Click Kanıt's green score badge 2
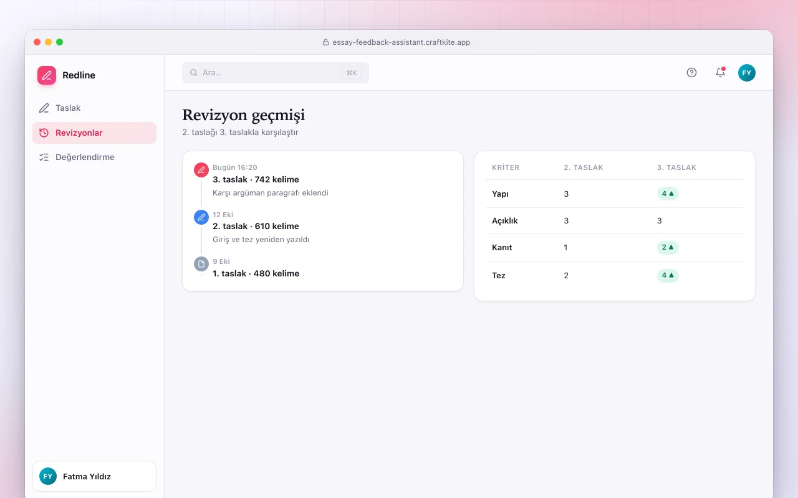 click(x=668, y=247)
